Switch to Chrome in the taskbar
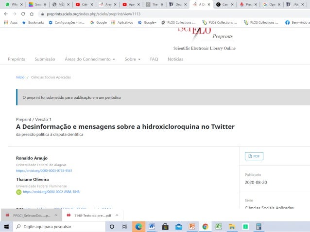The image size is (310, 232). [205, 227]
